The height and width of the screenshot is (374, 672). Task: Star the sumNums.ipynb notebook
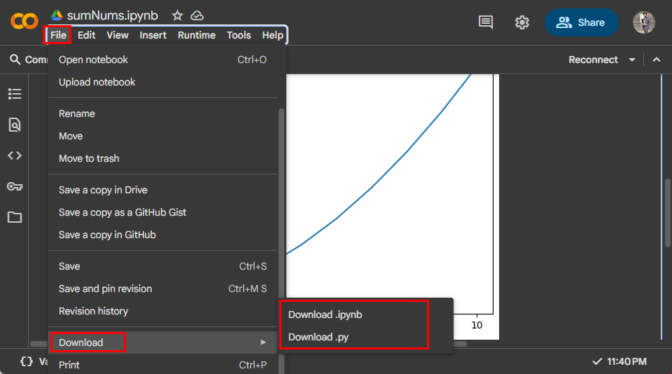pyautogui.click(x=177, y=15)
